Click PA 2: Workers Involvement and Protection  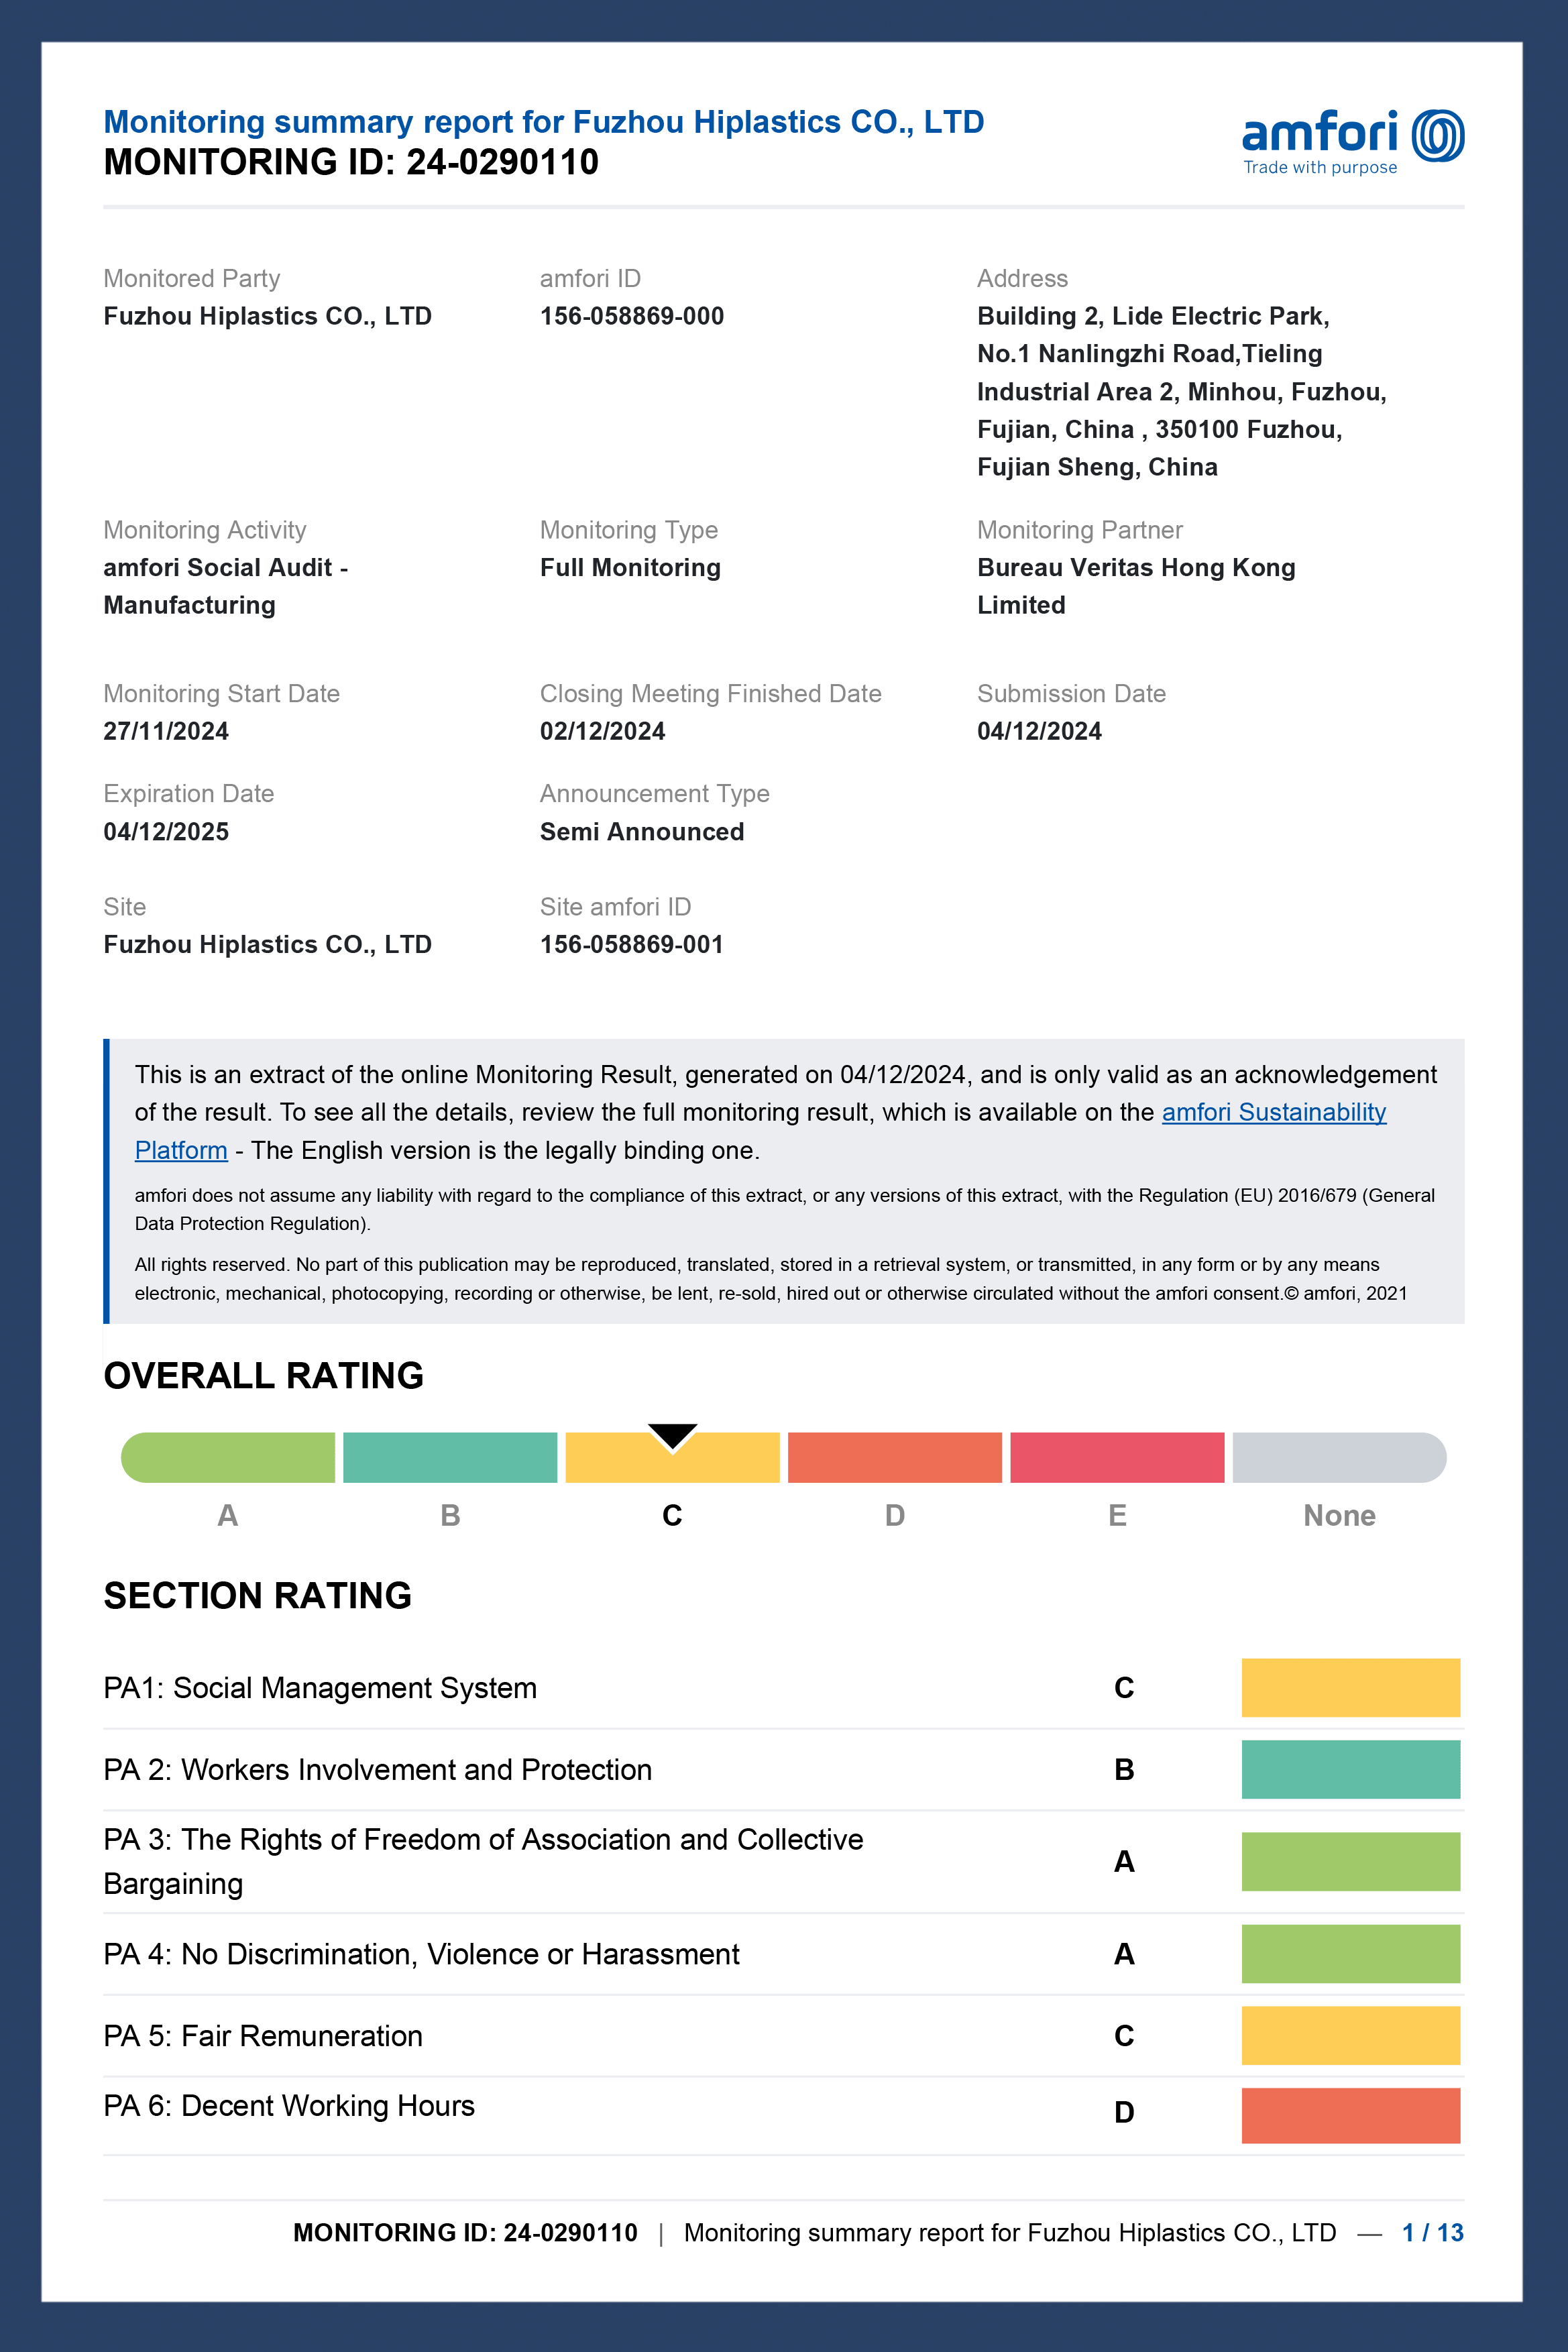[378, 1769]
